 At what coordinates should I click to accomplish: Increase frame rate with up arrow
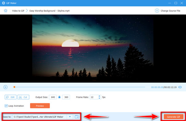pyautogui.click(x=100, y=96)
